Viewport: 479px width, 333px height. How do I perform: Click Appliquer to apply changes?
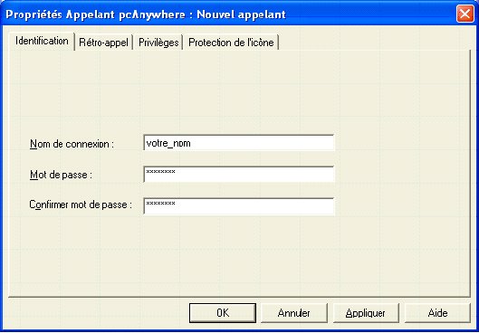[x=366, y=313]
